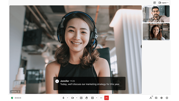Open the more options ellipsis menu

(101, 98)
